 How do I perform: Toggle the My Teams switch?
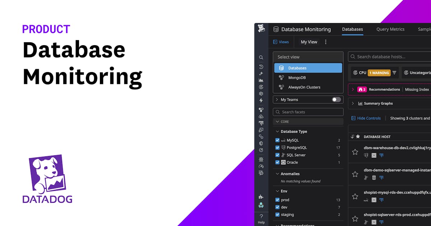point(336,100)
